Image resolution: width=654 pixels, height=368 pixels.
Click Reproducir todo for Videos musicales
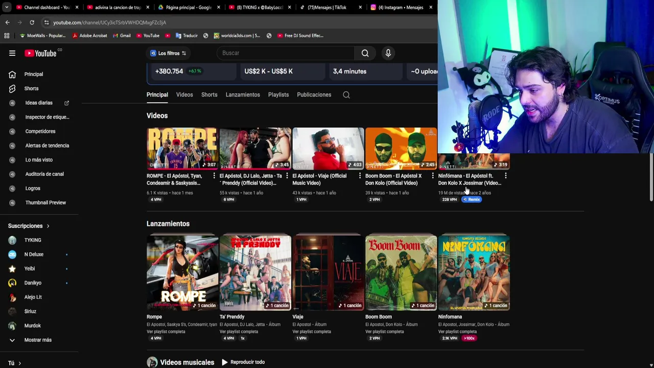(243, 362)
